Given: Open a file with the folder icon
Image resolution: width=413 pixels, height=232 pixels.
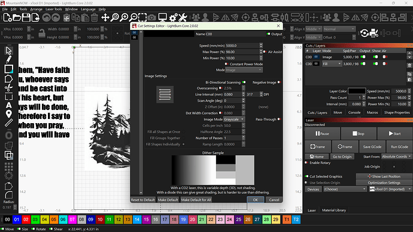Looking at the screenshot, I should (17, 17).
